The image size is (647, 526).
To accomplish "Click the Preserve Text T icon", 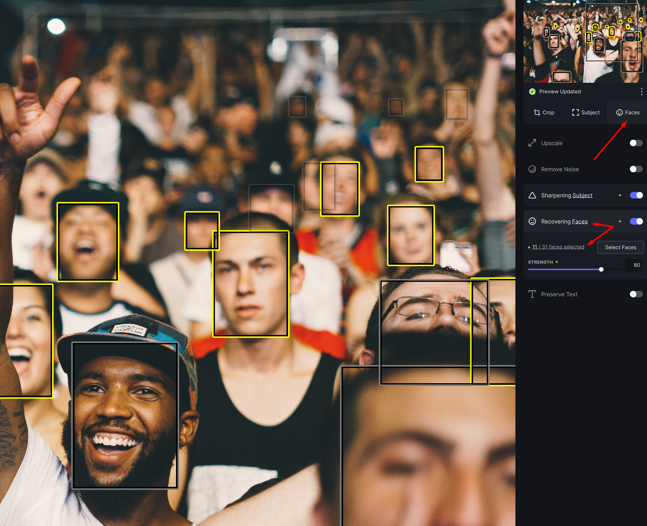I will pos(532,294).
